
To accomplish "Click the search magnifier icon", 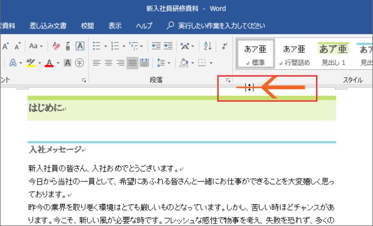I will pyautogui.click(x=170, y=25).
